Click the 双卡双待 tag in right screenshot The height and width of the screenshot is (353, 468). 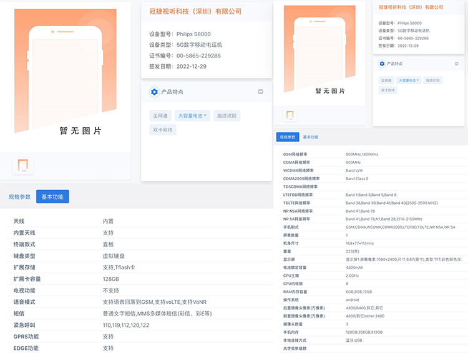388,90
